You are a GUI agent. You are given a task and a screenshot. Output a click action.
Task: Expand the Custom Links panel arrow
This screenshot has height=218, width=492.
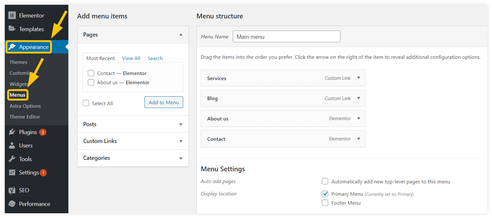181,141
